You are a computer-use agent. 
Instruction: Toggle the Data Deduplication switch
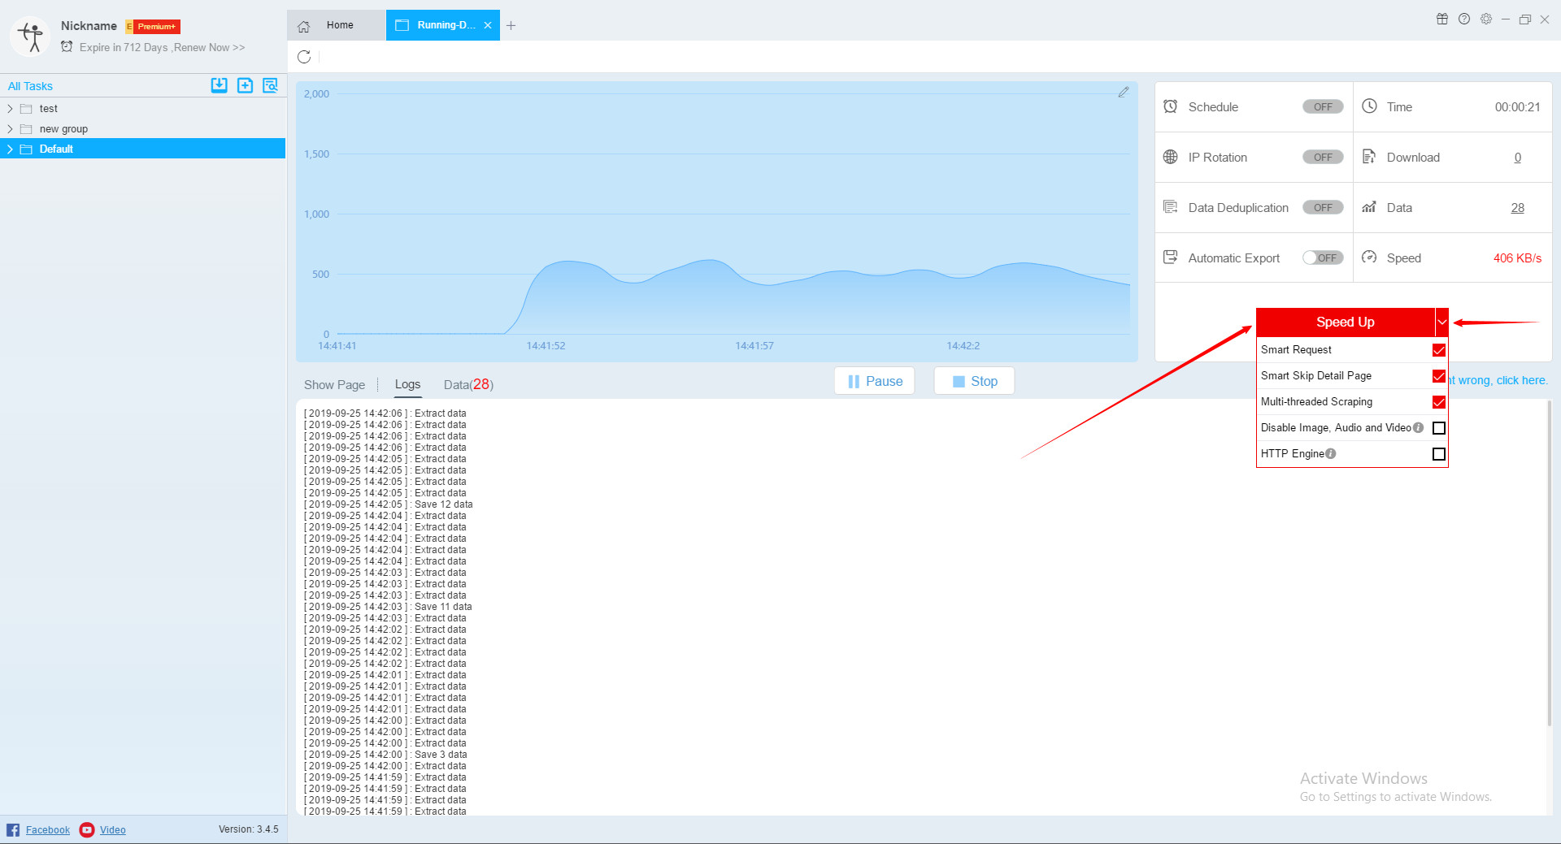click(x=1323, y=207)
